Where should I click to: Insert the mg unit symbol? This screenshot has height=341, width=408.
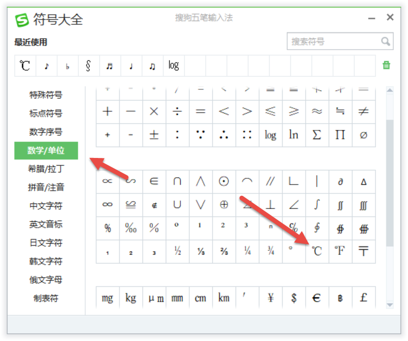coord(107,298)
